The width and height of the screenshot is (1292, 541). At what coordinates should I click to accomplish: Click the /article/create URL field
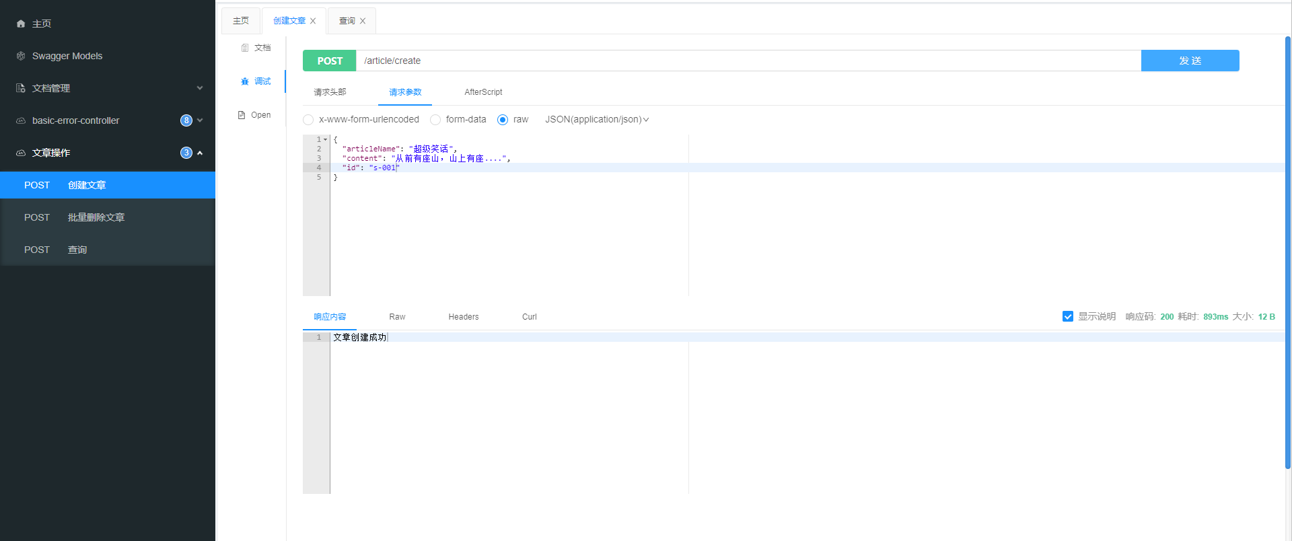749,61
